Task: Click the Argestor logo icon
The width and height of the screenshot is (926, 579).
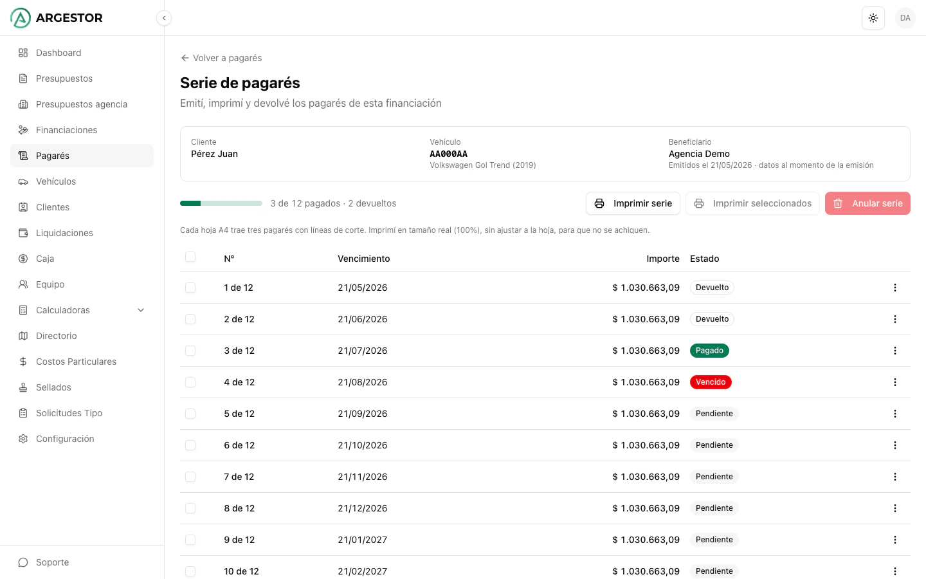Action: [x=21, y=18]
